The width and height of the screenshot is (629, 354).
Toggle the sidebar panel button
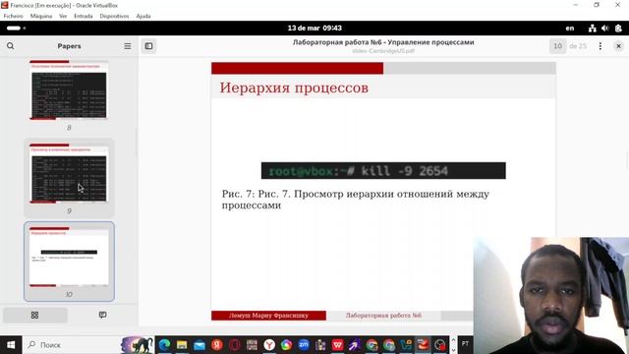coord(148,46)
